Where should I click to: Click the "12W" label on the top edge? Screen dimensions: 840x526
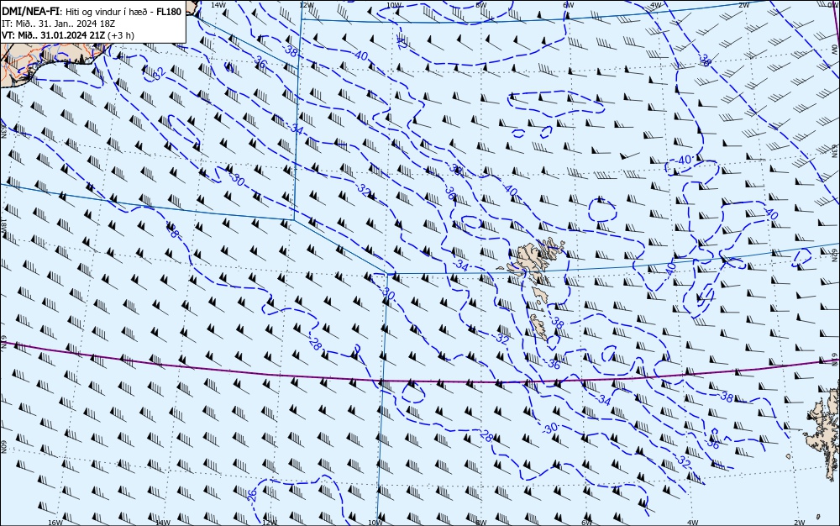pyautogui.click(x=306, y=5)
